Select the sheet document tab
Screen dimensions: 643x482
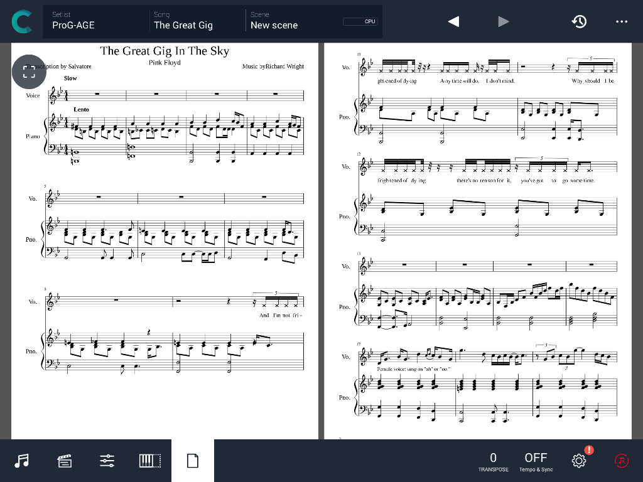(193, 461)
